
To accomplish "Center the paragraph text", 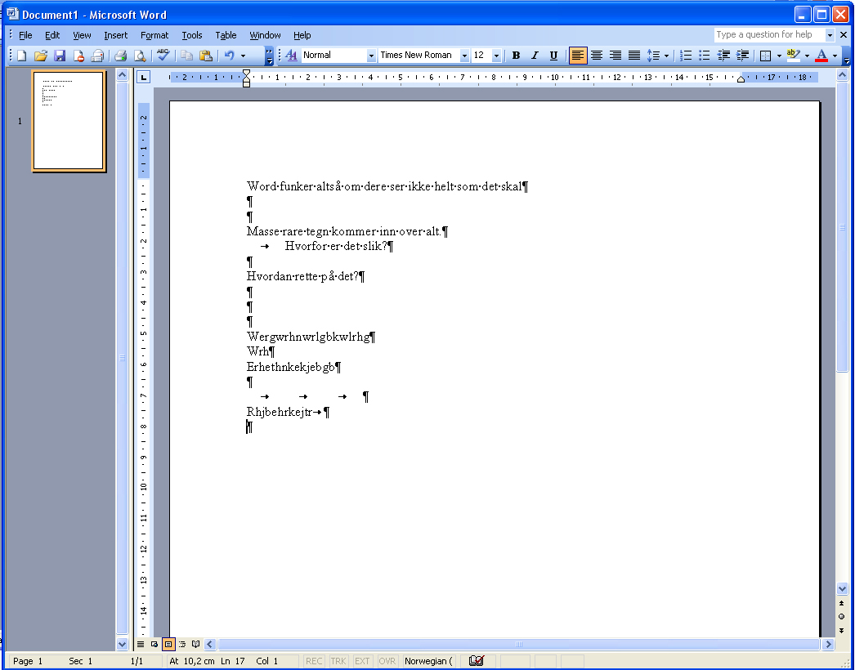I will tap(597, 55).
